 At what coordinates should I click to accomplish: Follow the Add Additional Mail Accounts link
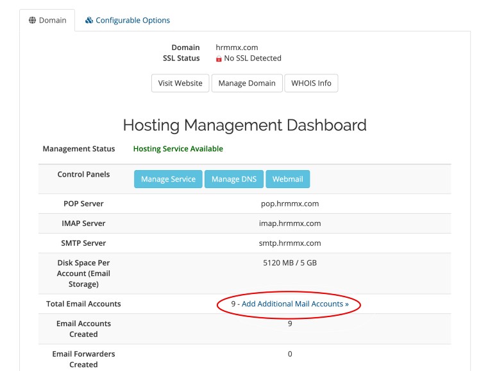click(x=295, y=304)
